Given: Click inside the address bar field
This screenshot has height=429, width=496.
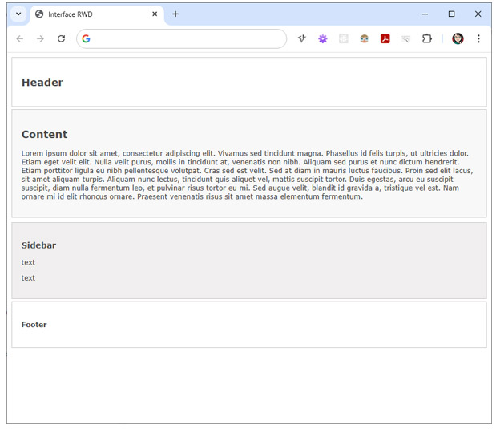Looking at the screenshot, I should [x=184, y=38].
